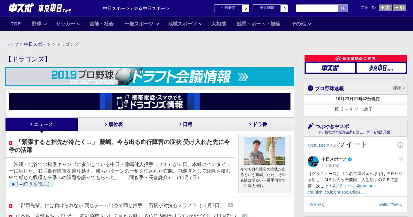Click 中日スポーツ breadcrumb link

tap(38, 44)
